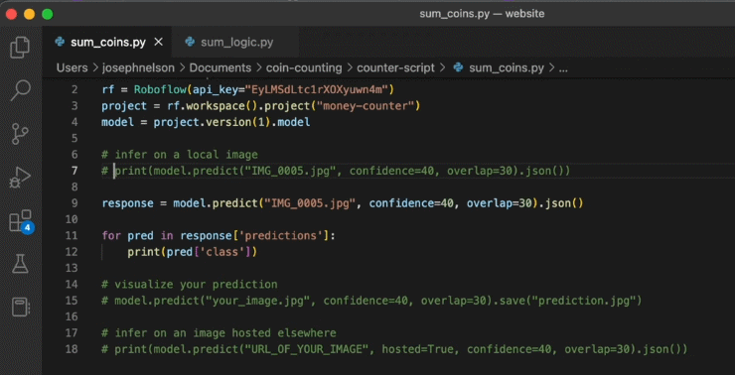Open the Source Control view
Image resolution: width=735 pixels, height=375 pixels.
click(20, 134)
